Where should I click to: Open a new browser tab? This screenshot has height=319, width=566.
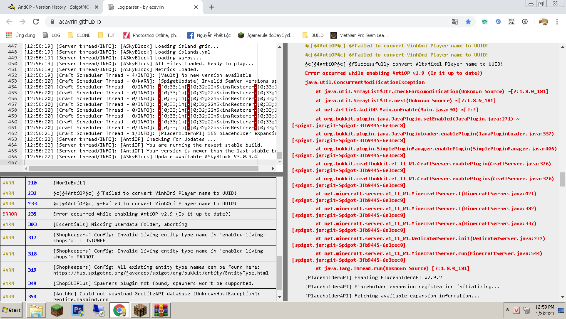[212, 7]
